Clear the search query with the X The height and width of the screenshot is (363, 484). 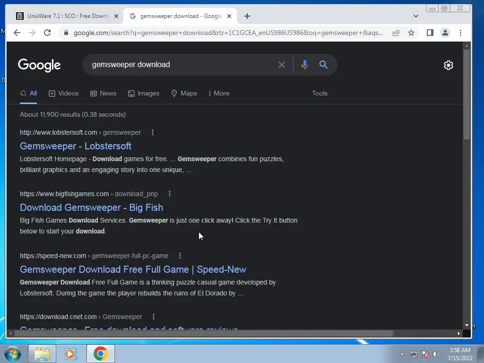[x=282, y=65]
